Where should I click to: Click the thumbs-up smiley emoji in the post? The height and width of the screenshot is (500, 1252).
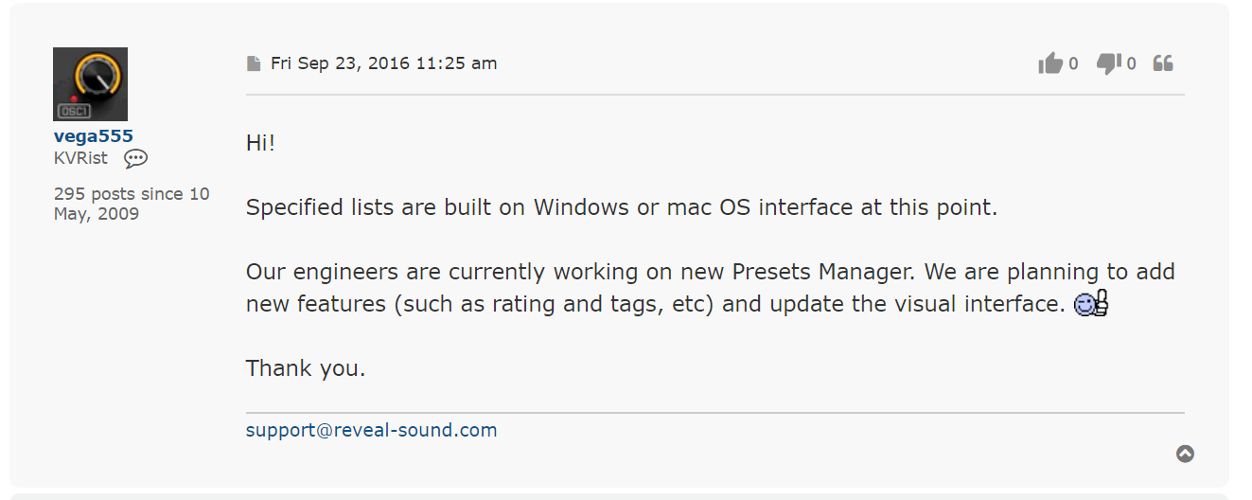pos(1091,304)
